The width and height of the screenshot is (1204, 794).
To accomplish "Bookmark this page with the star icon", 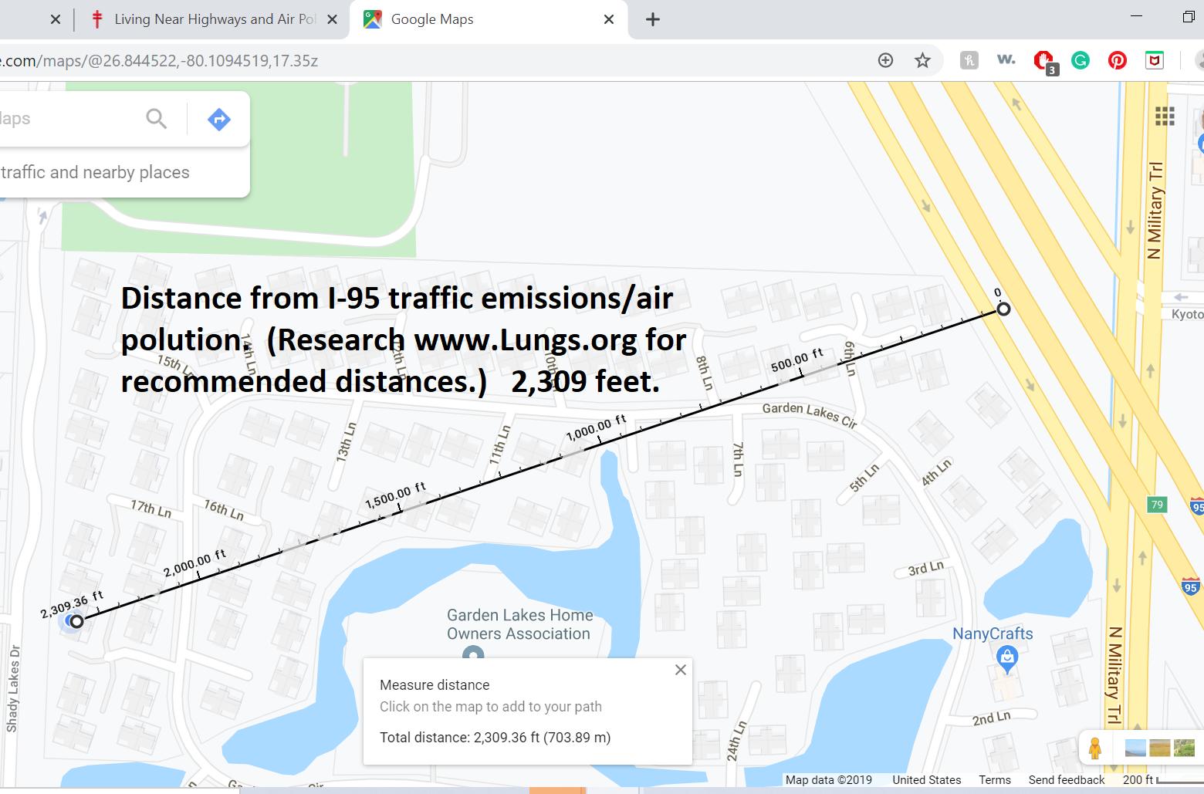I will (922, 60).
